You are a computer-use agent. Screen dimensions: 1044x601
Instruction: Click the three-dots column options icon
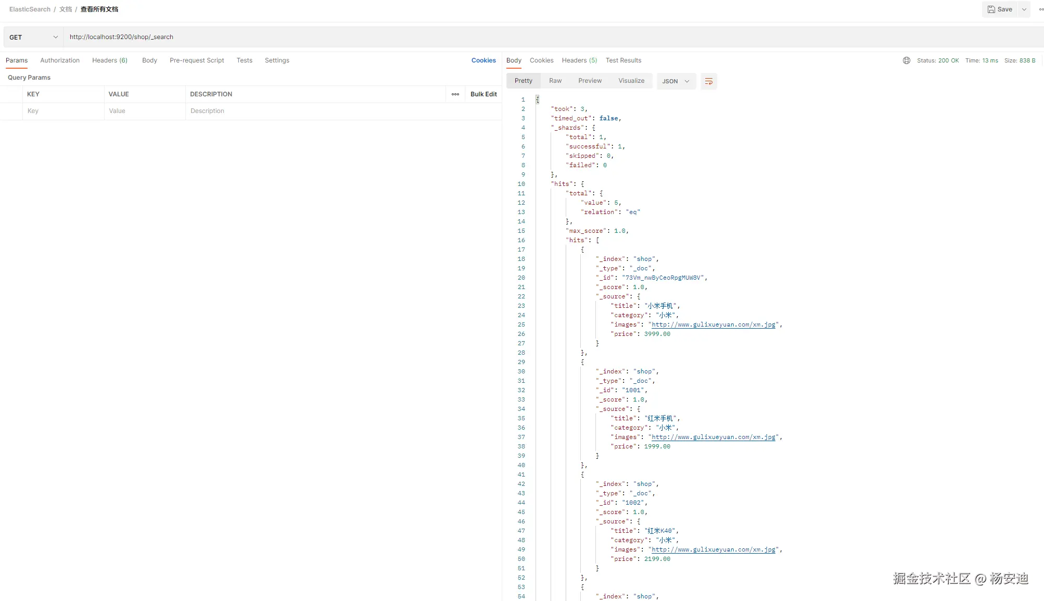point(455,94)
